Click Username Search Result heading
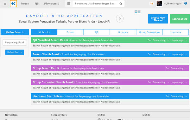Viewport: 190px width, 120px height. pyautogui.click(x=48, y=96)
